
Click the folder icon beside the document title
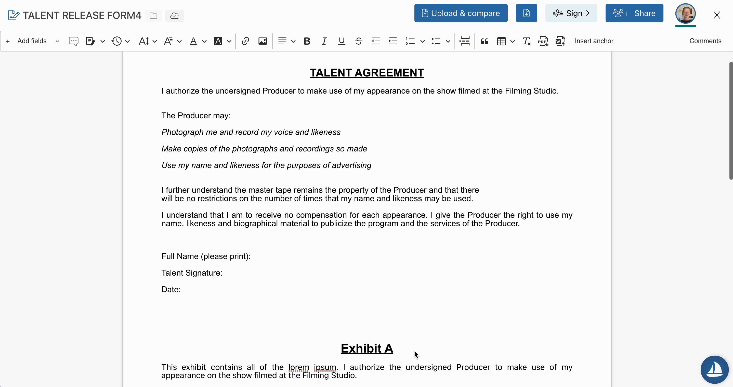point(153,16)
